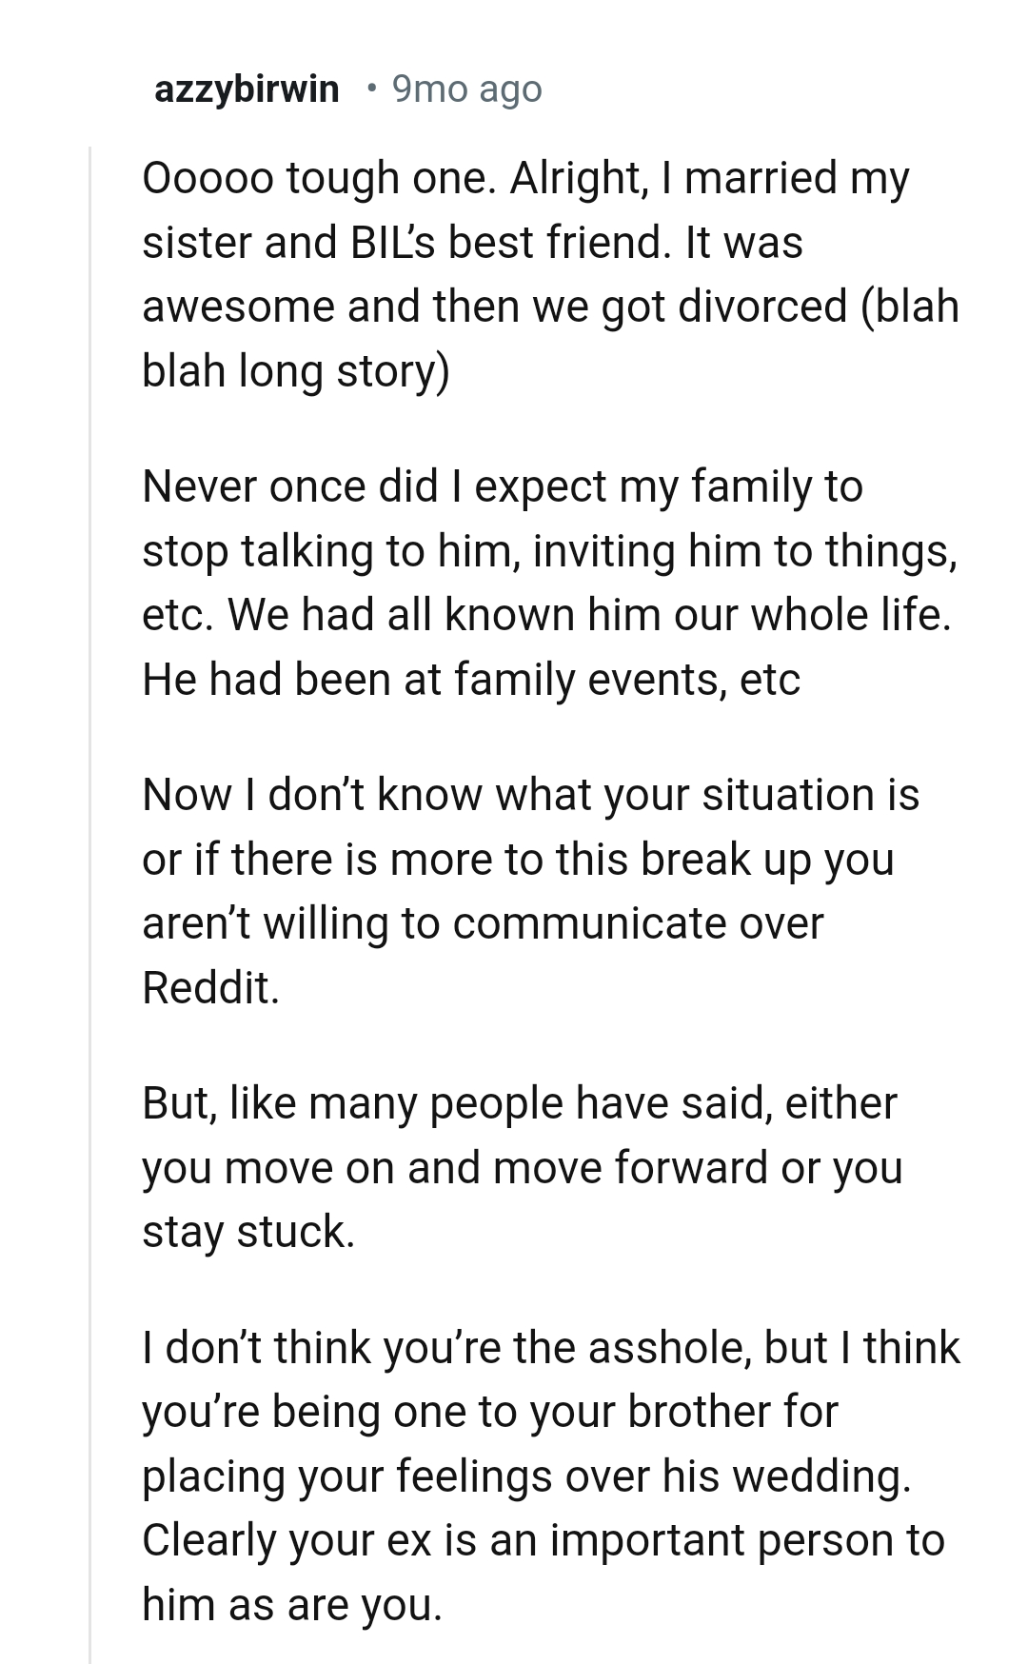Click the word 'Reddit.' in the comment
Image resolution: width=1028 pixels, height=1664 pixels.
[210, 987]
